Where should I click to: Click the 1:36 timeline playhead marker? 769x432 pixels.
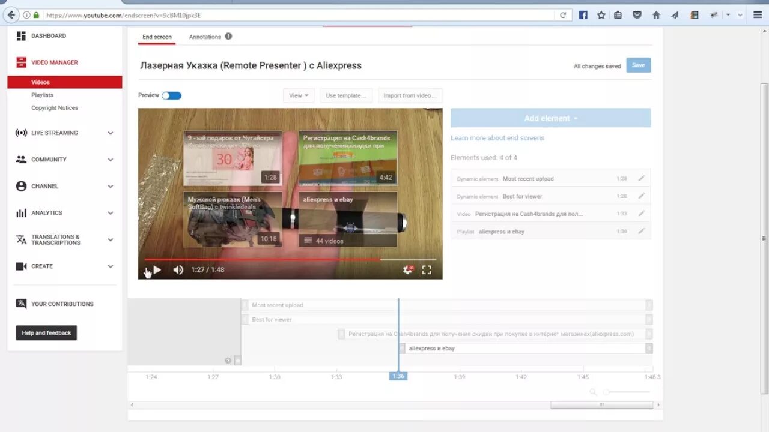(x=398, y=376)
